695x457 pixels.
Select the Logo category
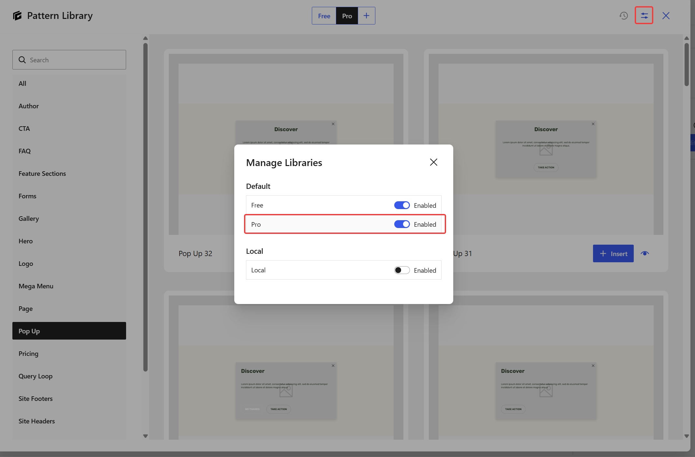(69, 264)
